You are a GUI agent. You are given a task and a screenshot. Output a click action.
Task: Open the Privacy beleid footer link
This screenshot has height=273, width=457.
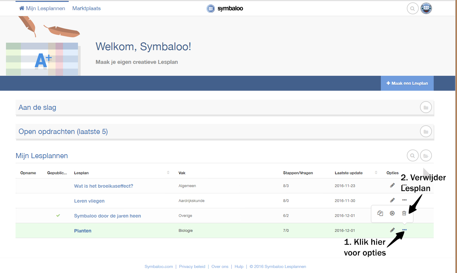click(x=192, y=266)
